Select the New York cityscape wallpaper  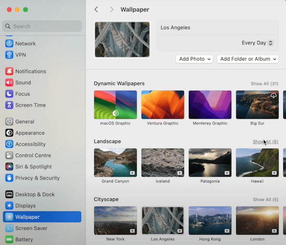(x=115, y=221)
